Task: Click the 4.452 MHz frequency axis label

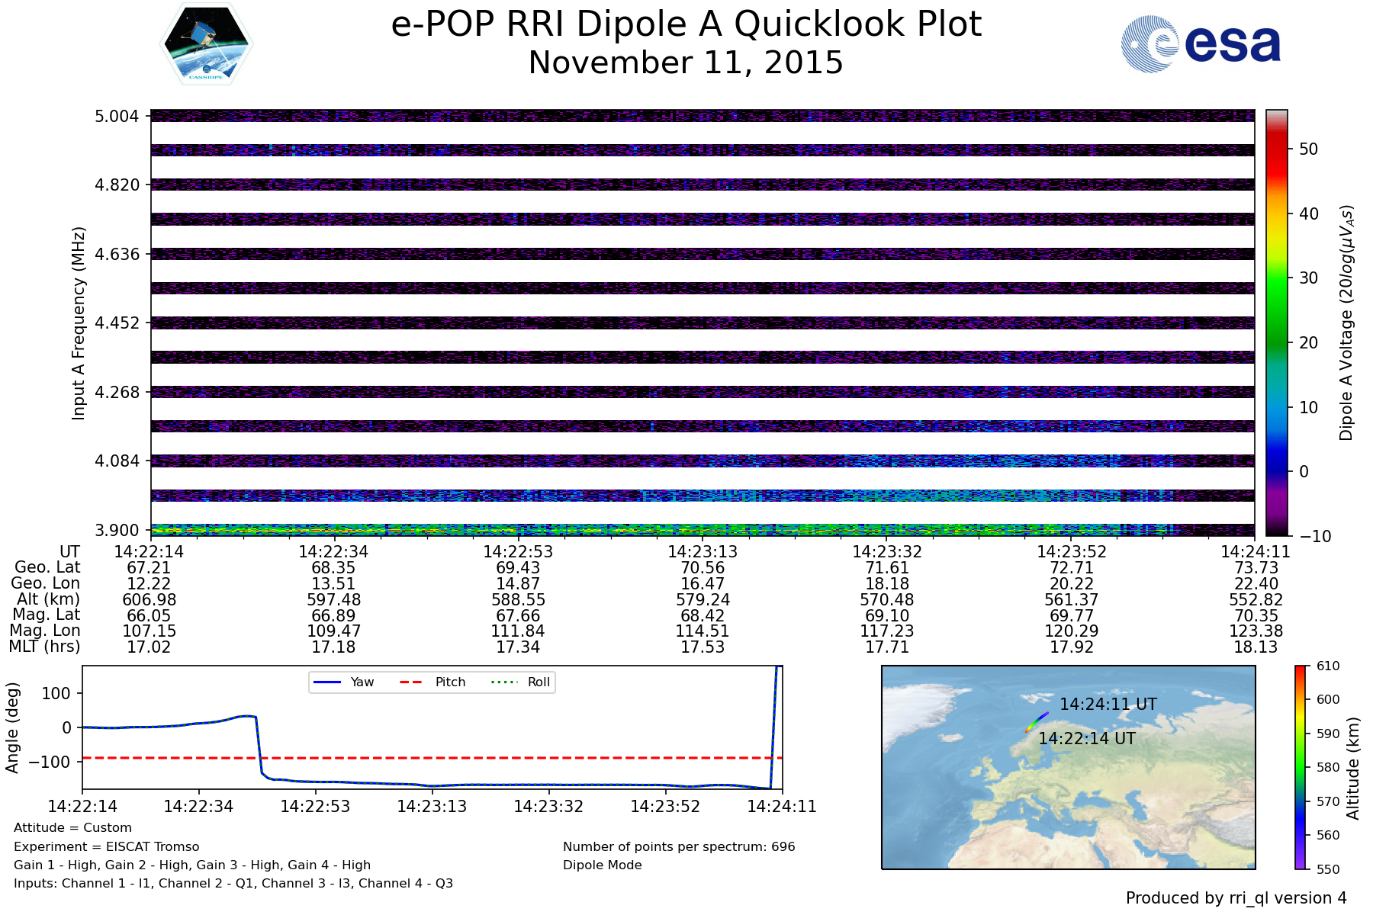Action: [117, 323]
